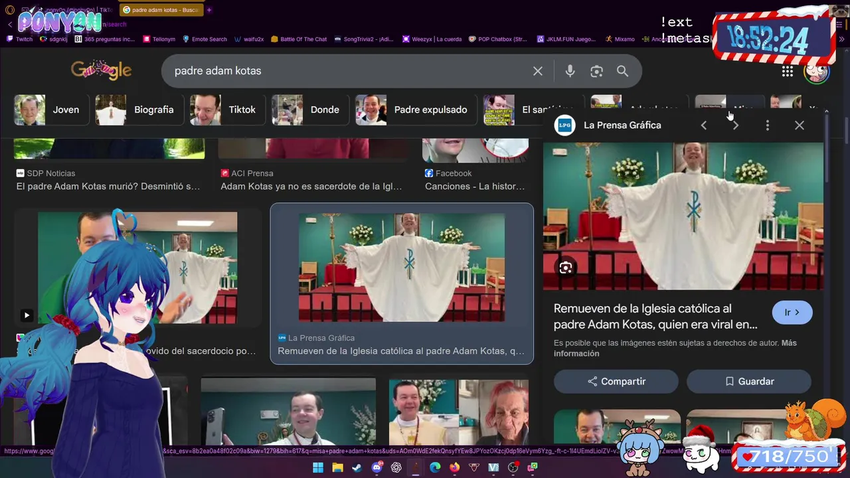Click the large priest image in preview panel

(x=683, y=216)
